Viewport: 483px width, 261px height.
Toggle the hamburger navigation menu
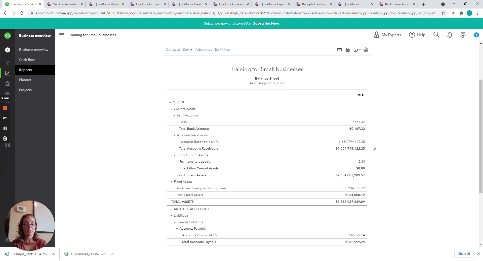point(62,35)
